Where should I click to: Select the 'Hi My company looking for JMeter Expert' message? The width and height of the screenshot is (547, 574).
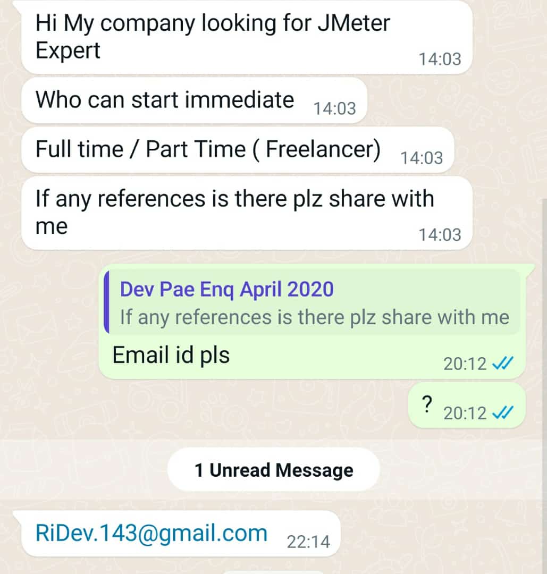[x=247, y=37]
